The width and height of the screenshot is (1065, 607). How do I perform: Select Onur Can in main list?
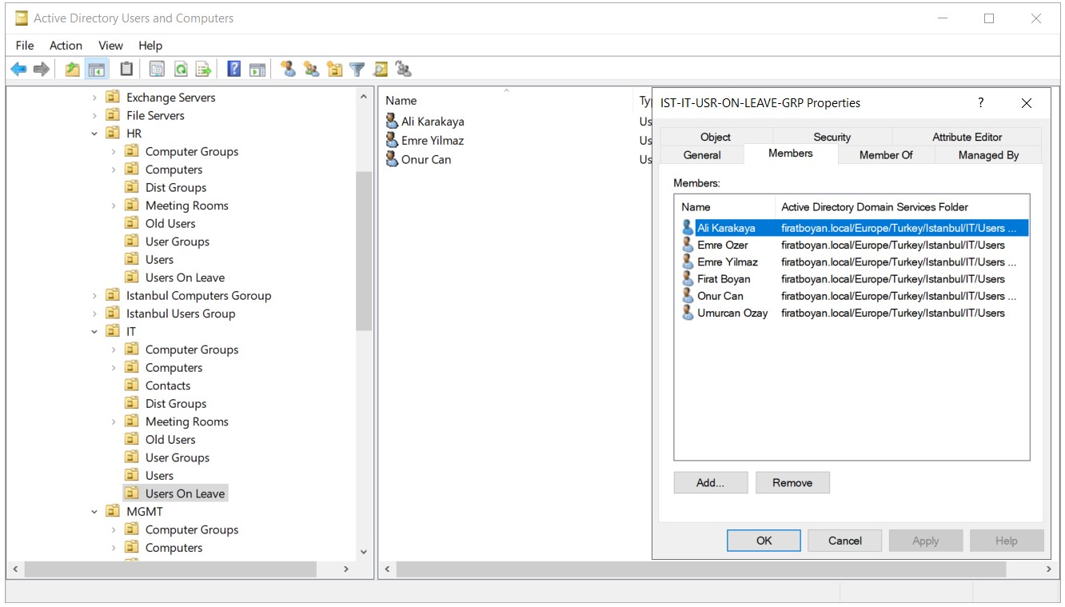pyautogui.click(x=426, y=159)
